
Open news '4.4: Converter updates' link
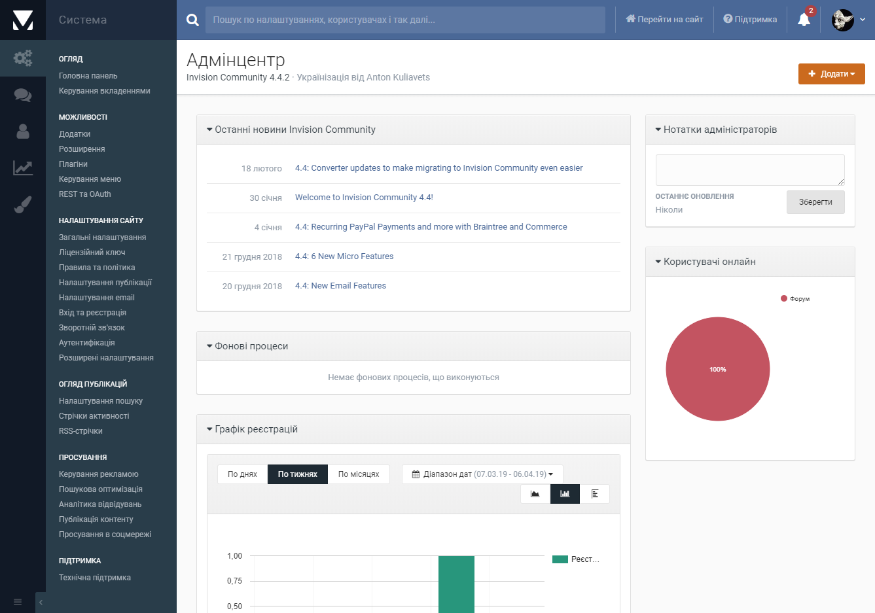(438, 168)
